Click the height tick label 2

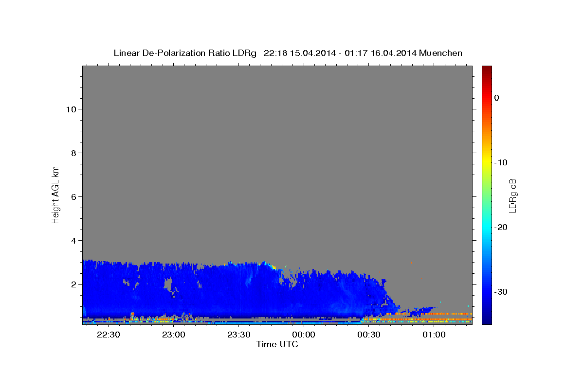click(x=73, y=284)
